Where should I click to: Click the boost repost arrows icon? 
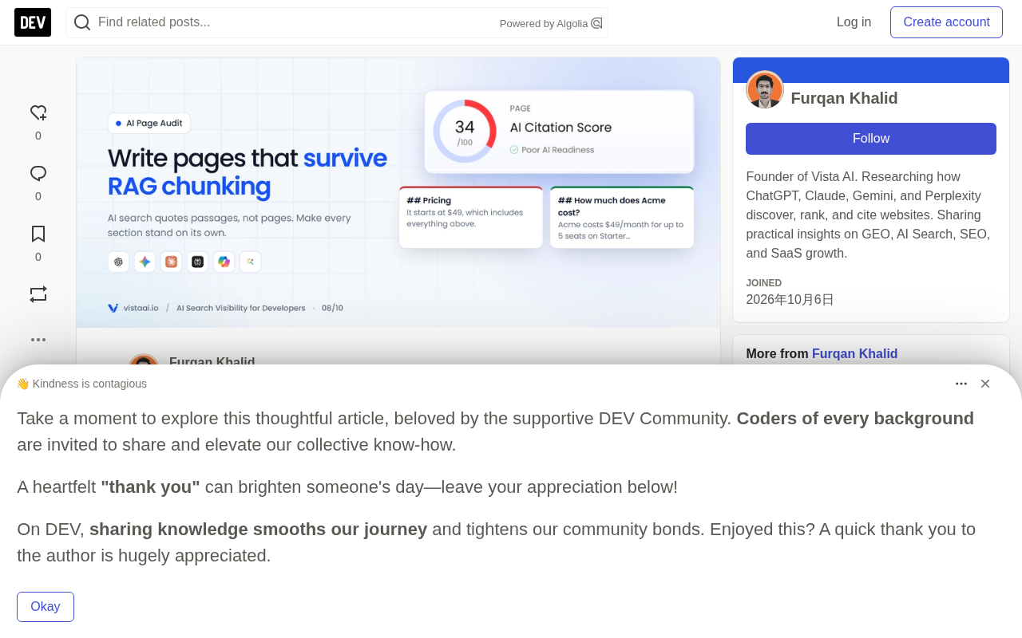(38, 294)
